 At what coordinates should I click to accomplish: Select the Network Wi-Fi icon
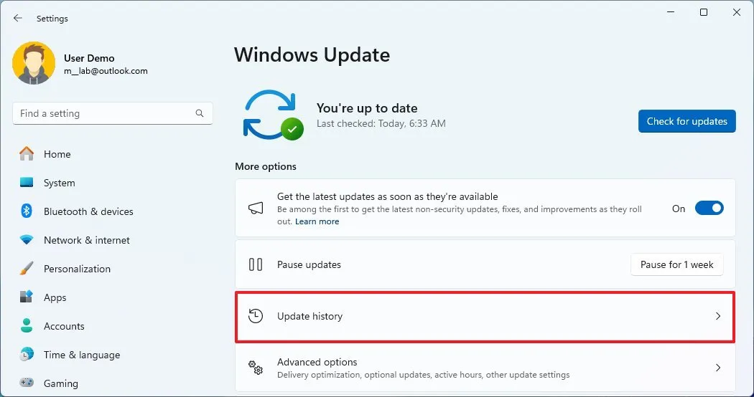27,239
